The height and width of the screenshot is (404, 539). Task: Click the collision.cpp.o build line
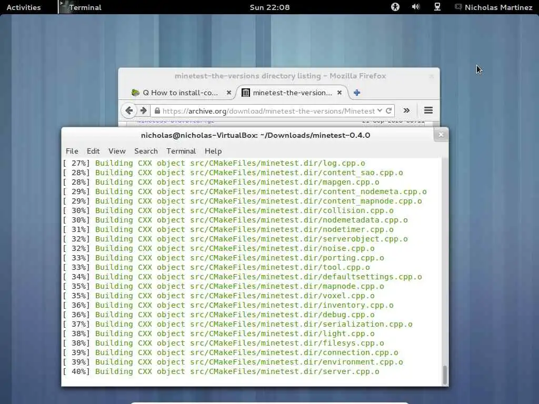[228, 210]
